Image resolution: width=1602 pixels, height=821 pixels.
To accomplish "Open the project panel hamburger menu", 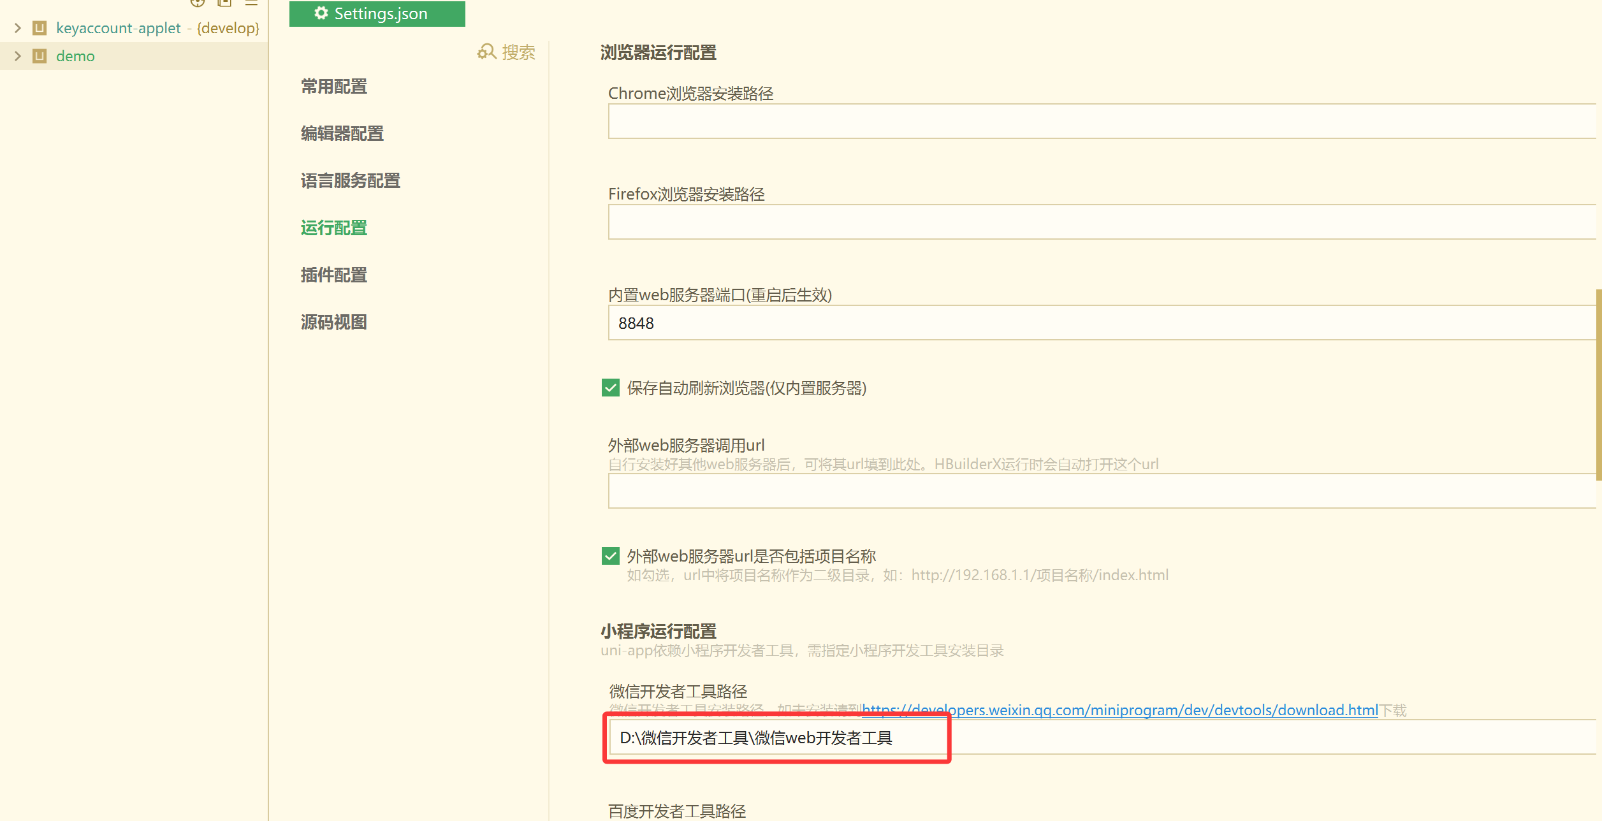I will tap(251, 3).
